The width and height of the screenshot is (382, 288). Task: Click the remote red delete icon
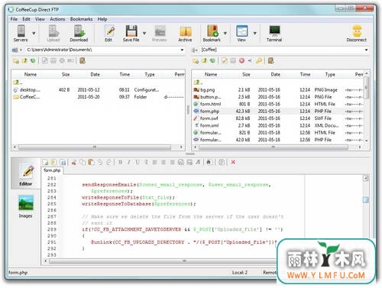coord(241,60)
